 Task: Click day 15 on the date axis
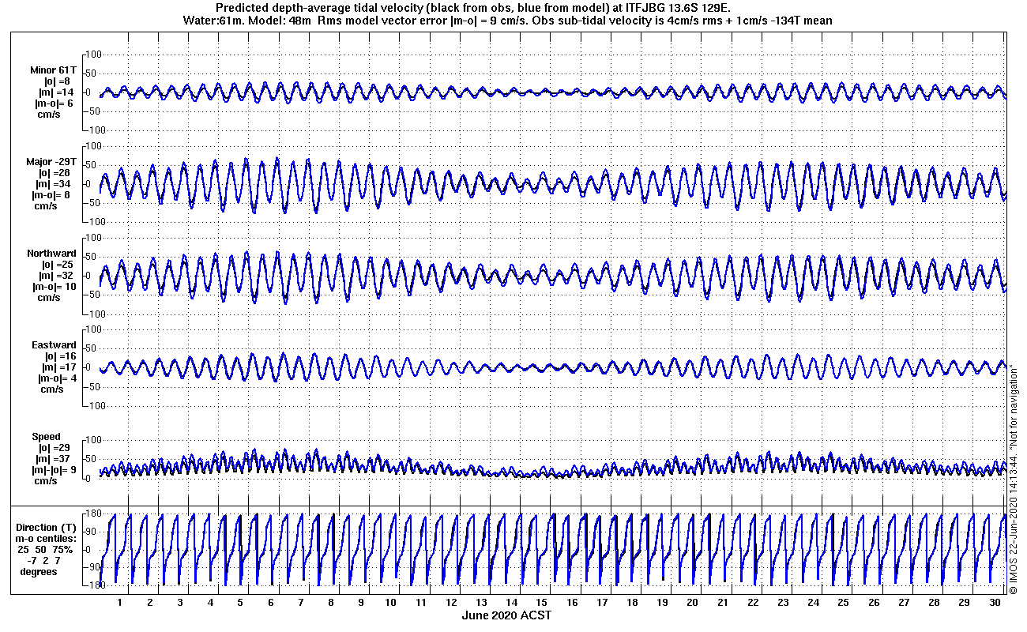[x=542, y=603]
